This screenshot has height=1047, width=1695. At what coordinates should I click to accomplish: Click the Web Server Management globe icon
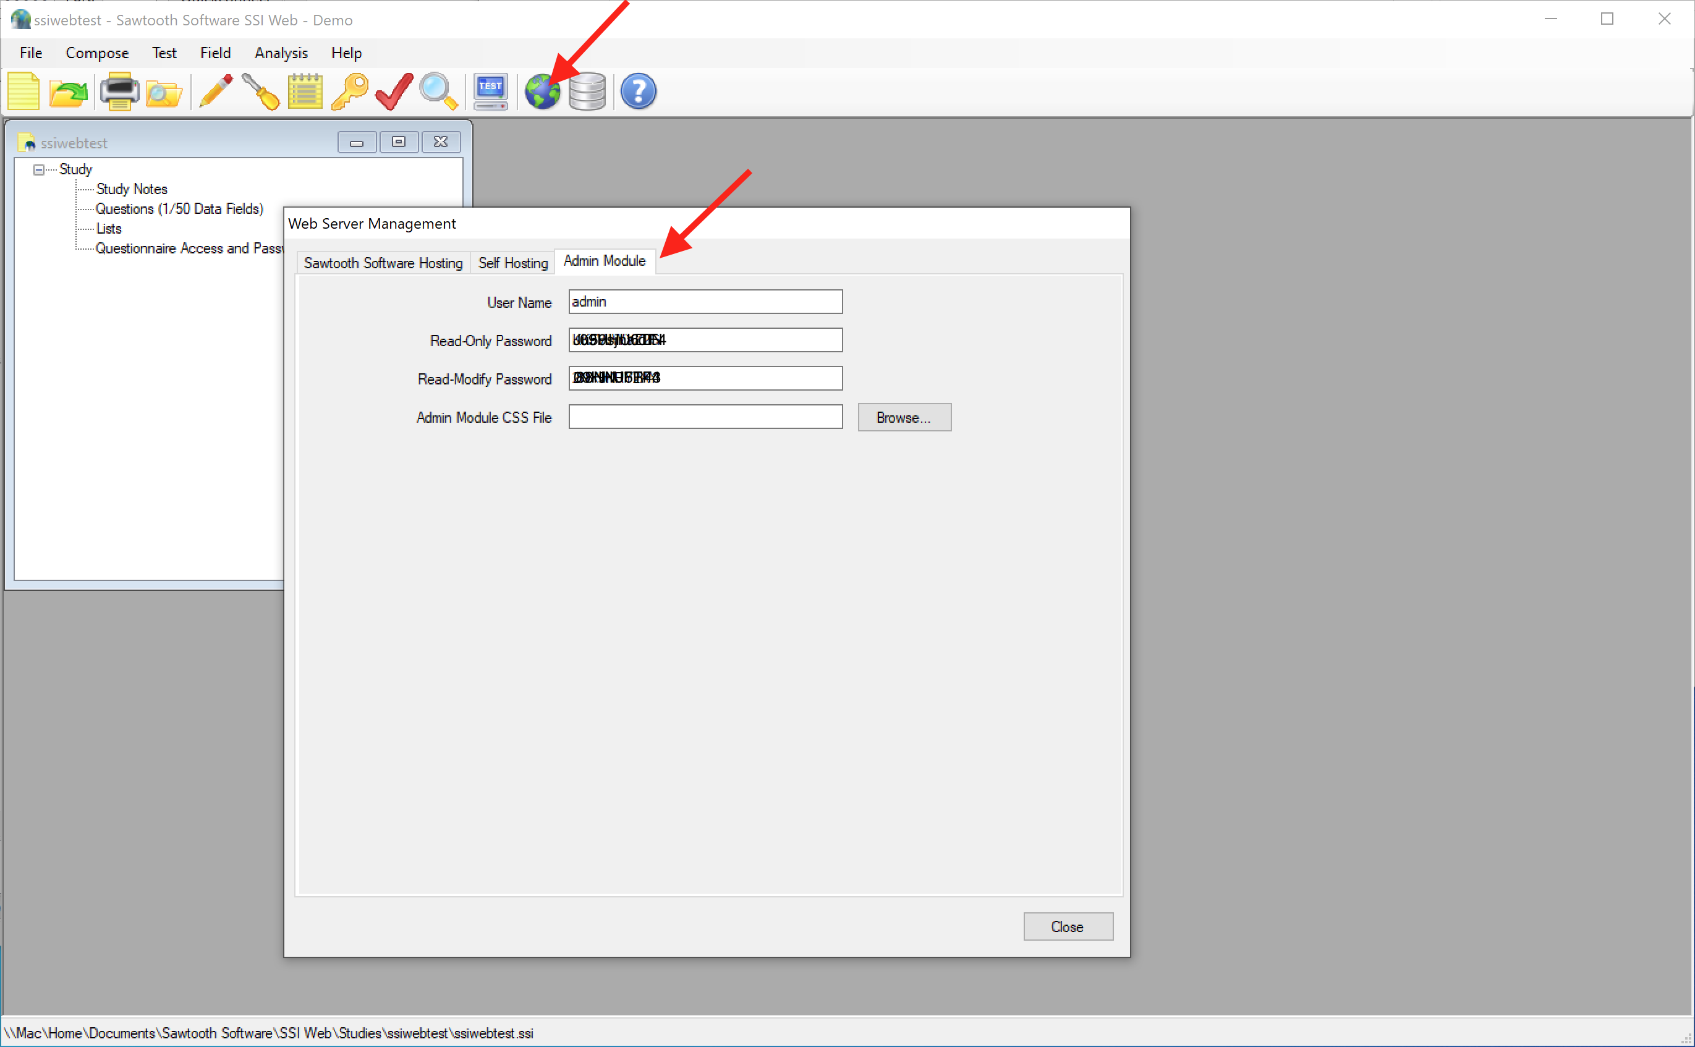point(545,92)
